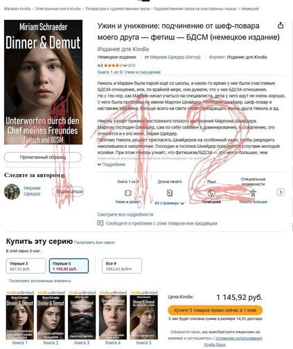The width and height of the screenshot is (293, 349).
Task: Click the accessibility figure icon
Action: point(253,193)
